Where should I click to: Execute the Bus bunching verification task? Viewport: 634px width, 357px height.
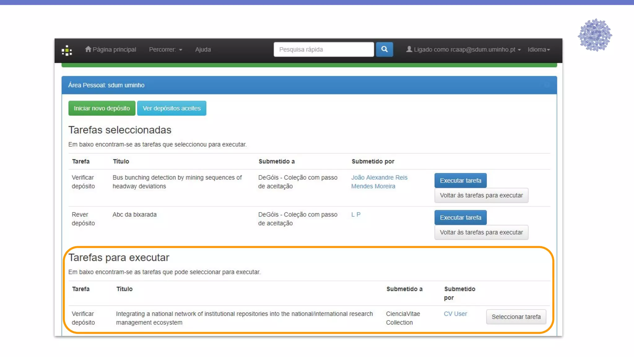pos(460,180)
